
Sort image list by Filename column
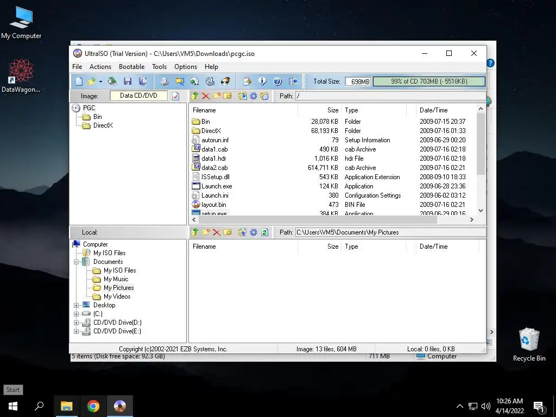(x=243, y=110)
